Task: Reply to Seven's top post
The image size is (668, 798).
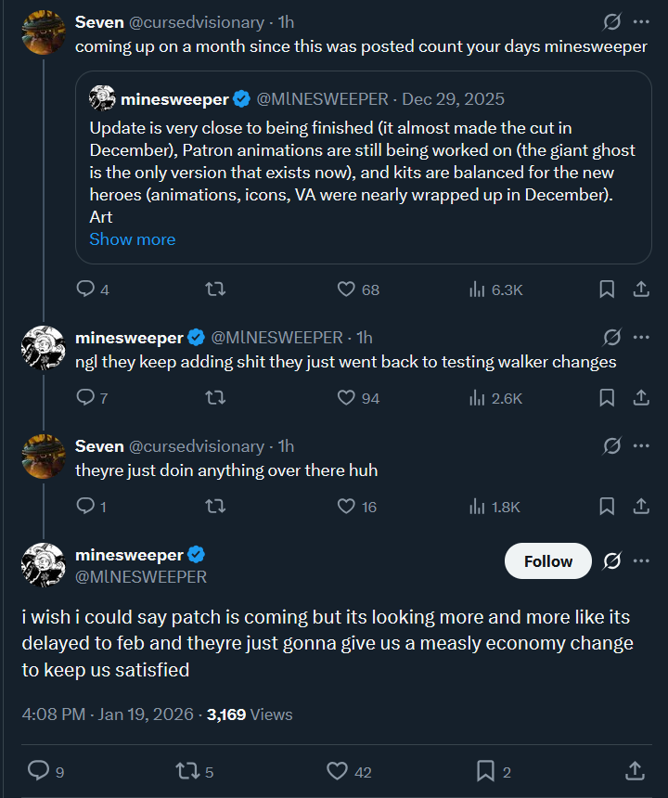Action: [85, 290]
